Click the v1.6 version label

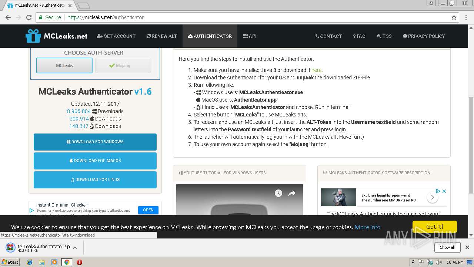coord(143,92)
